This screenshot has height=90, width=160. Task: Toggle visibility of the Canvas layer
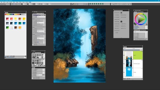point(124,72)
